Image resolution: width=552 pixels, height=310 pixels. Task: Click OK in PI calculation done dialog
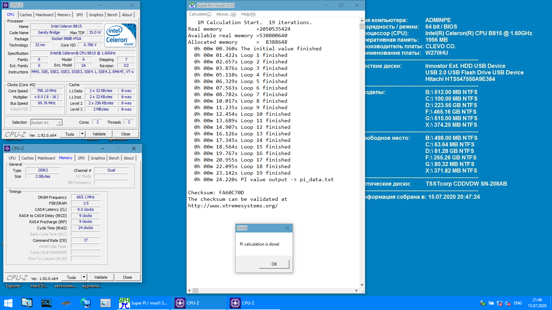[x=274, y=264]
